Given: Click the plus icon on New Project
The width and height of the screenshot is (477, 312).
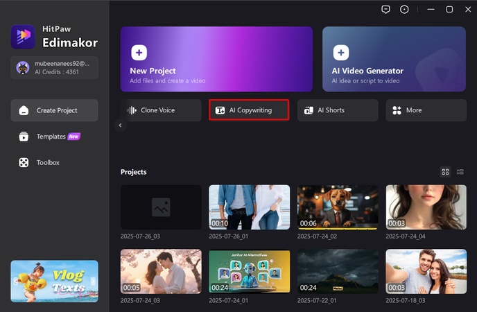Looking at the screenshot, I should (x=139, y=53).
